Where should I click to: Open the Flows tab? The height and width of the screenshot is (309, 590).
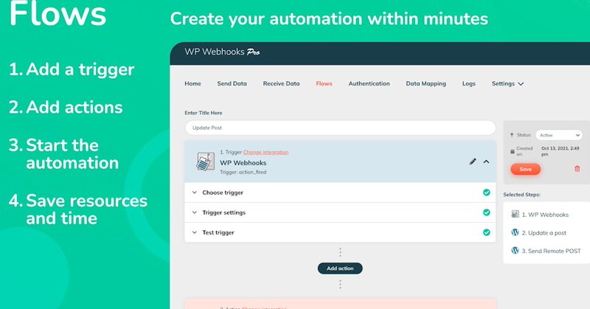(324, 83)
